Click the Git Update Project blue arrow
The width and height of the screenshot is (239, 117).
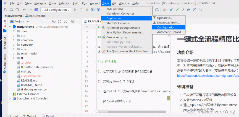(171, 10)
